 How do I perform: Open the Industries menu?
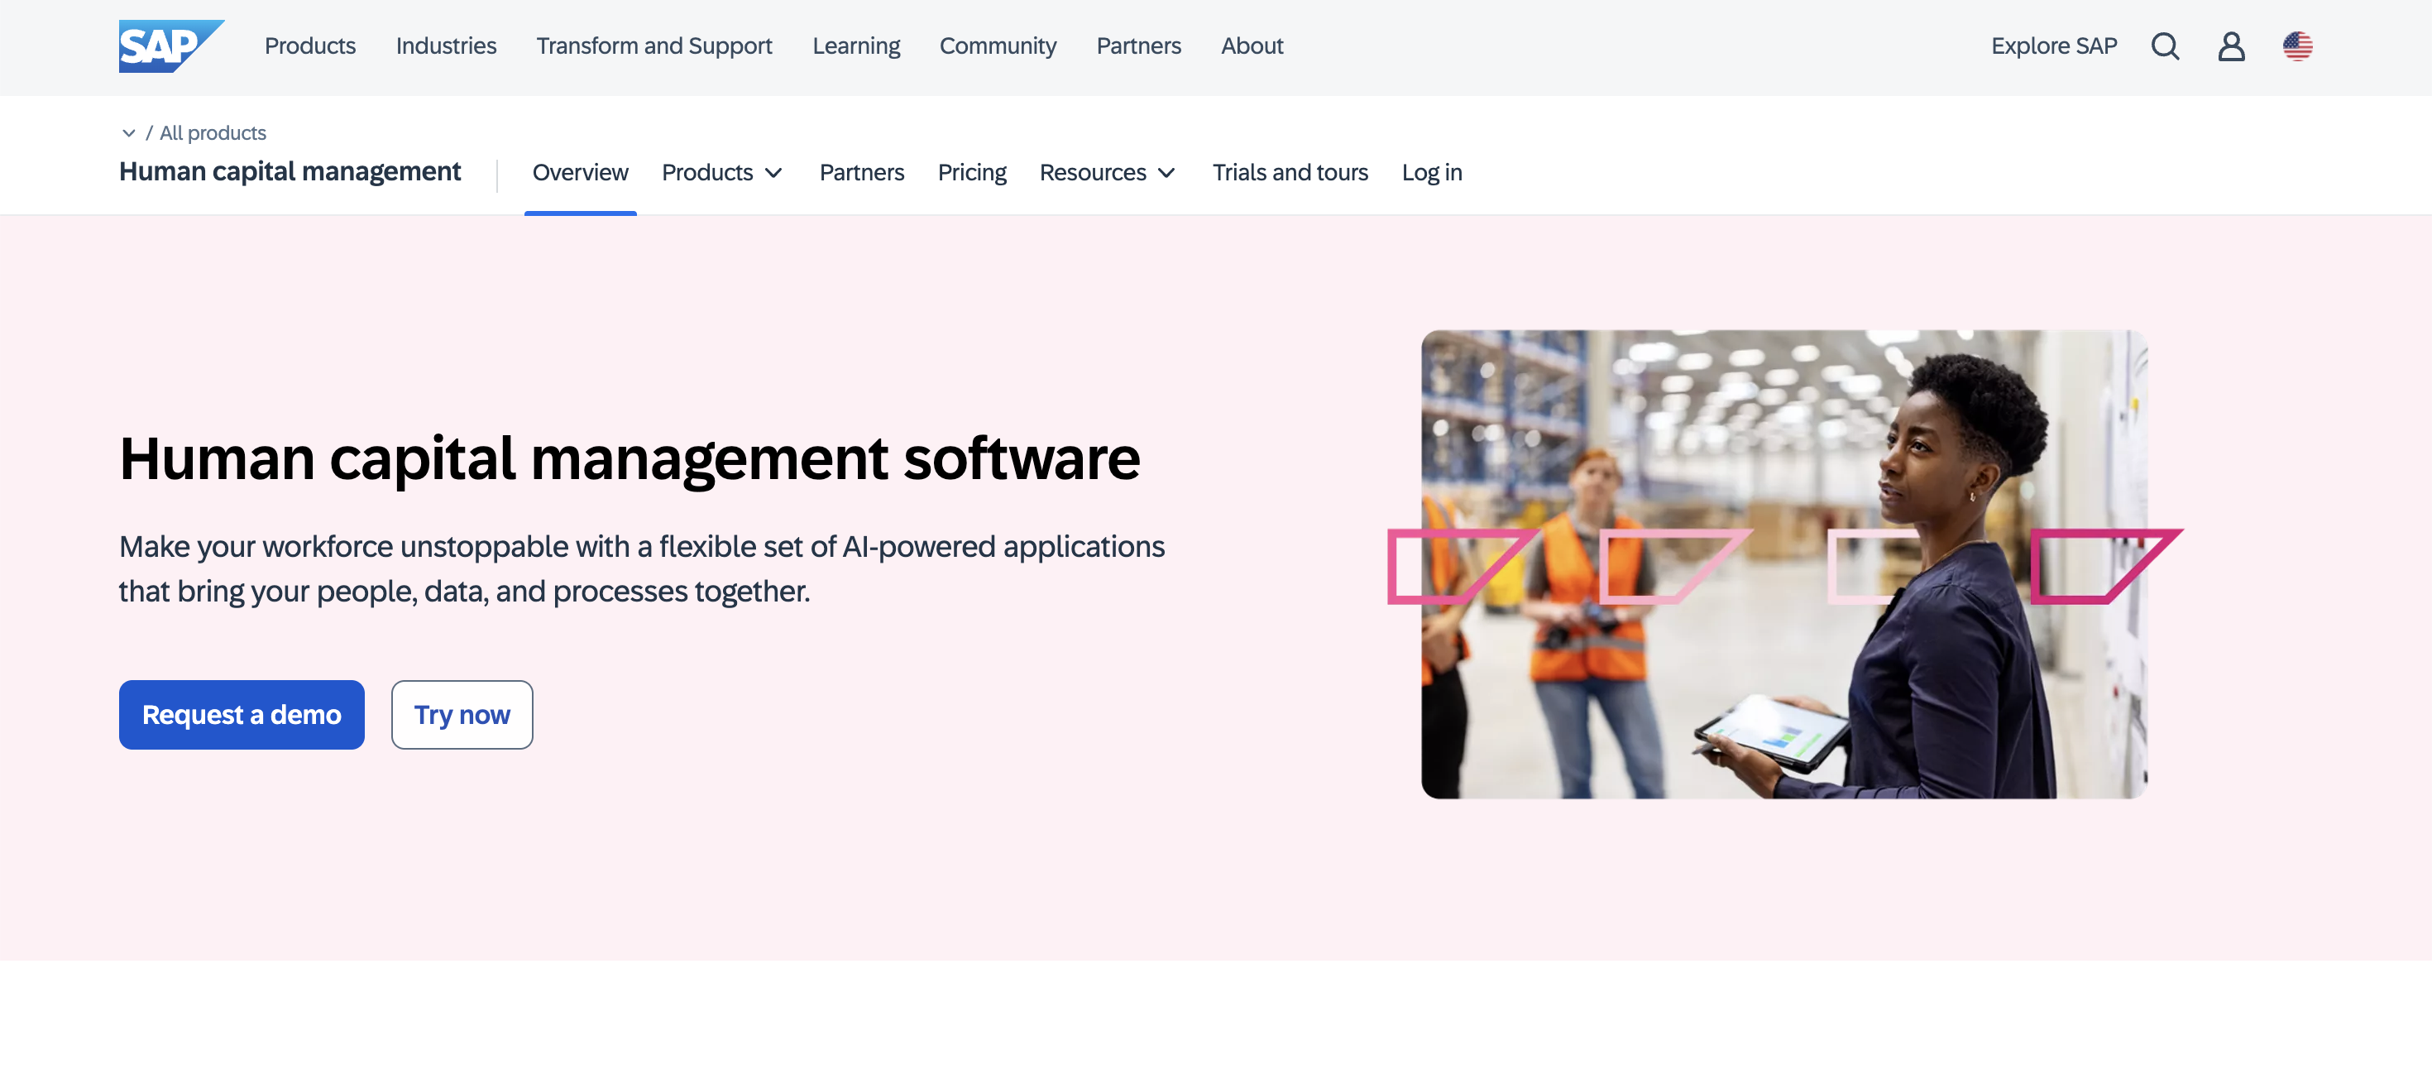[447, 46]
